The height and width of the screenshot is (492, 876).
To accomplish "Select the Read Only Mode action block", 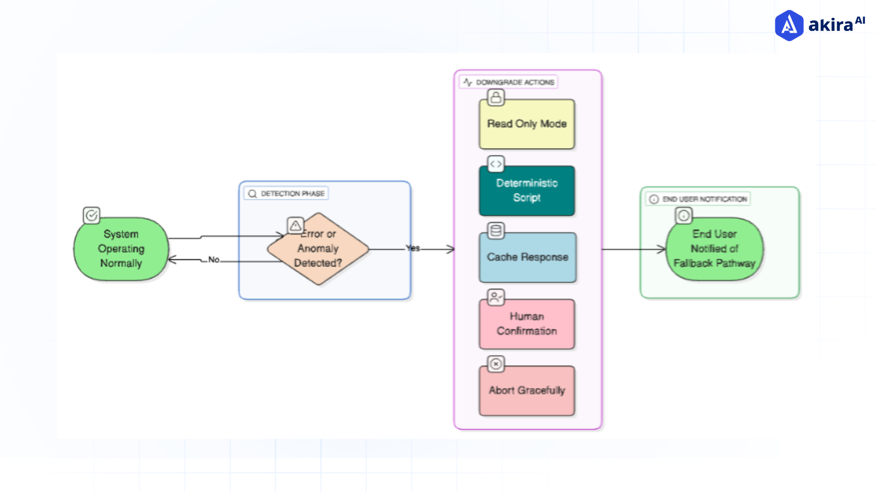I will pos(527,124).
